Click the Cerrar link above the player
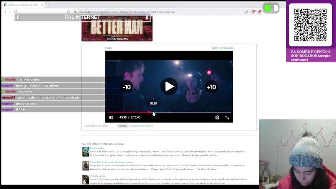Screen dimensions: 336x189 tap(109, 48)
